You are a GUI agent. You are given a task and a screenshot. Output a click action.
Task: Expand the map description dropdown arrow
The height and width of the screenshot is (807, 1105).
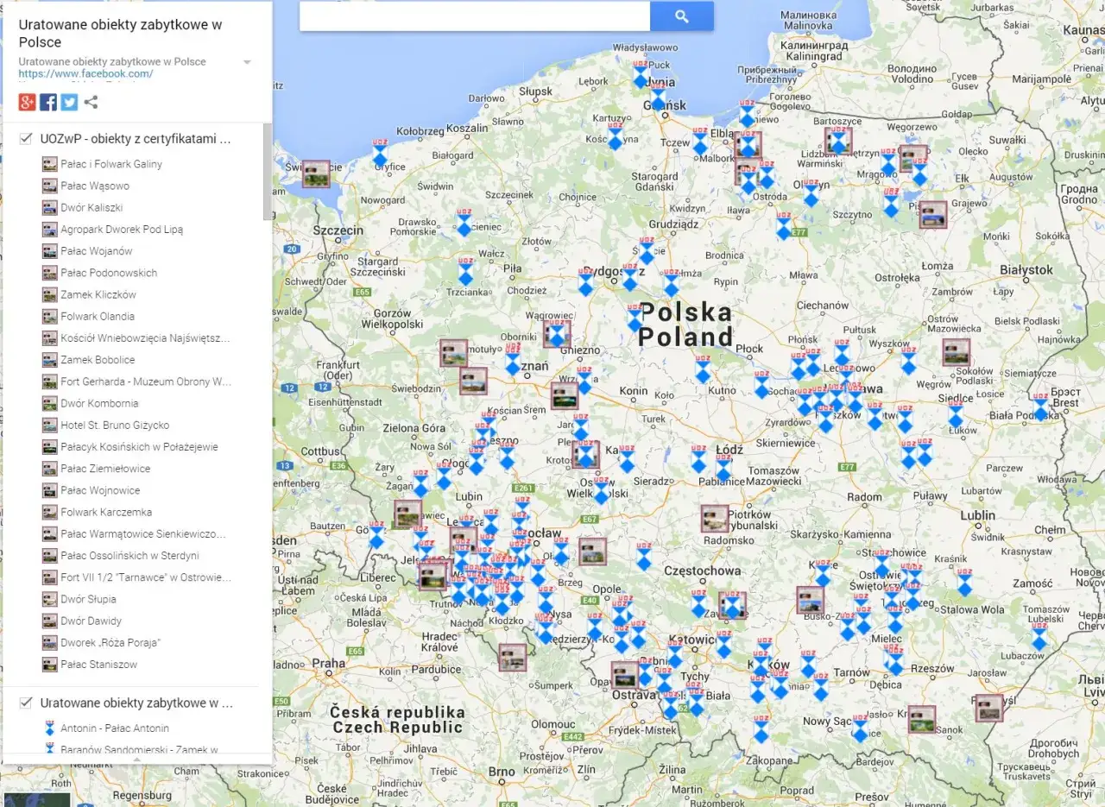coord(247,61)
